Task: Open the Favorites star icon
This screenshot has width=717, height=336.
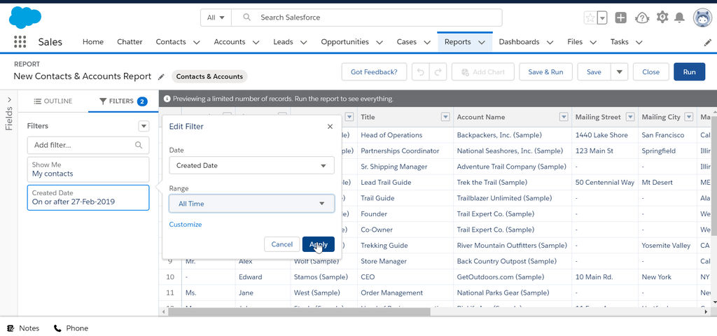Action: [x=590, y=17]
